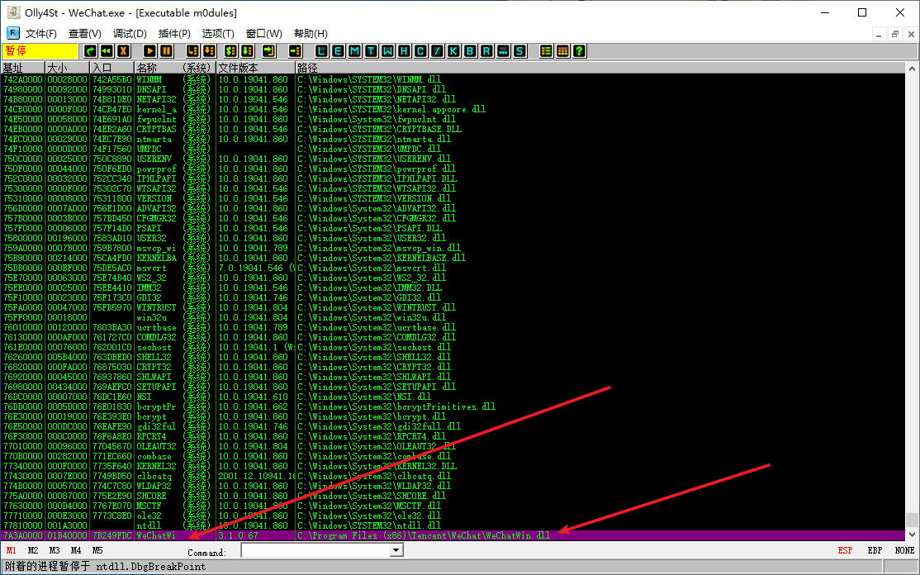Open the Windows list (W icon)
This screenshot has height=575, width=920.
(x=388, y=51)
